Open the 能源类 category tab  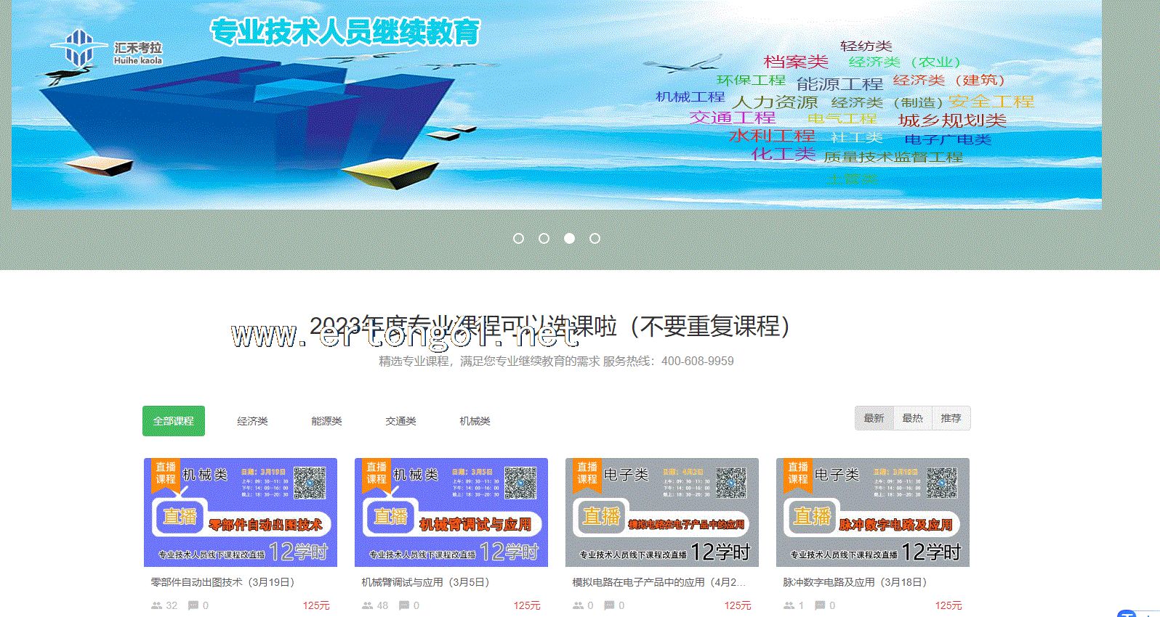(x=326, y=421)
